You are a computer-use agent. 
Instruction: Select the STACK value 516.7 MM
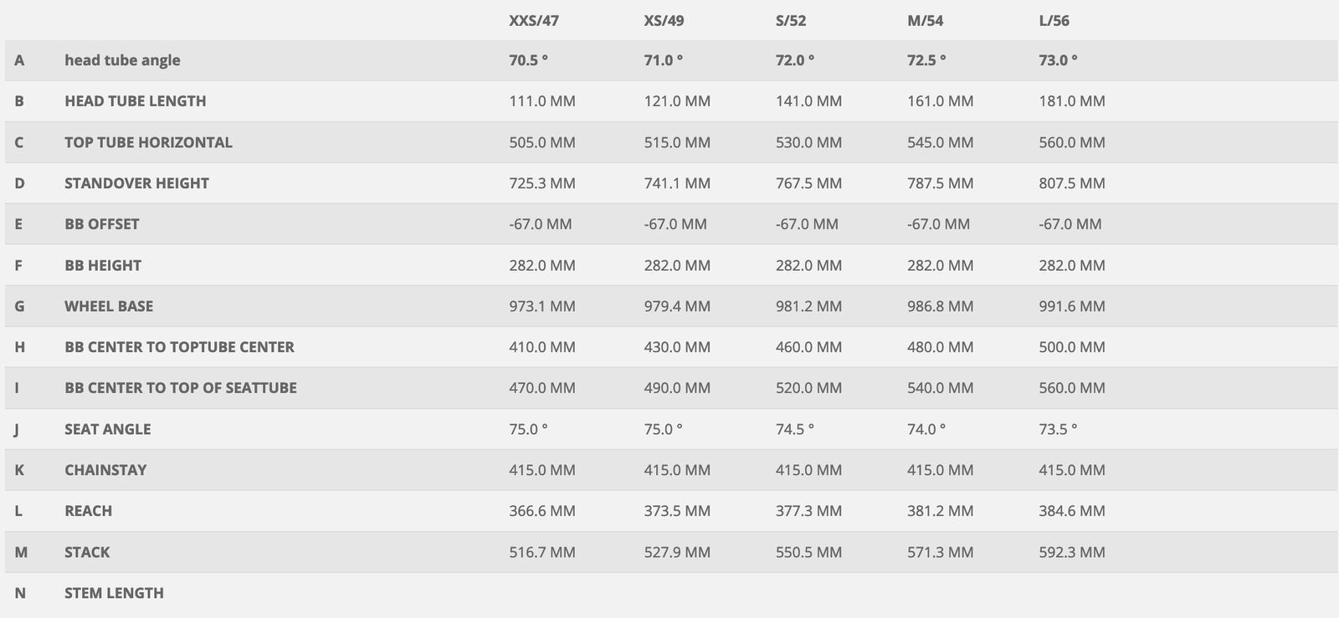click(541, 552)
